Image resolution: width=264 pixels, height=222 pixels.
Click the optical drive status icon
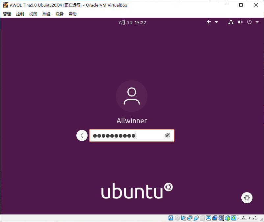(177, 218)
